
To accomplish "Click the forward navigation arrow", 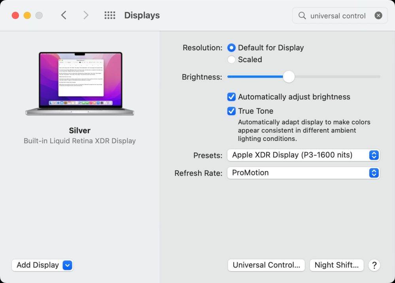I will [86, 15].
